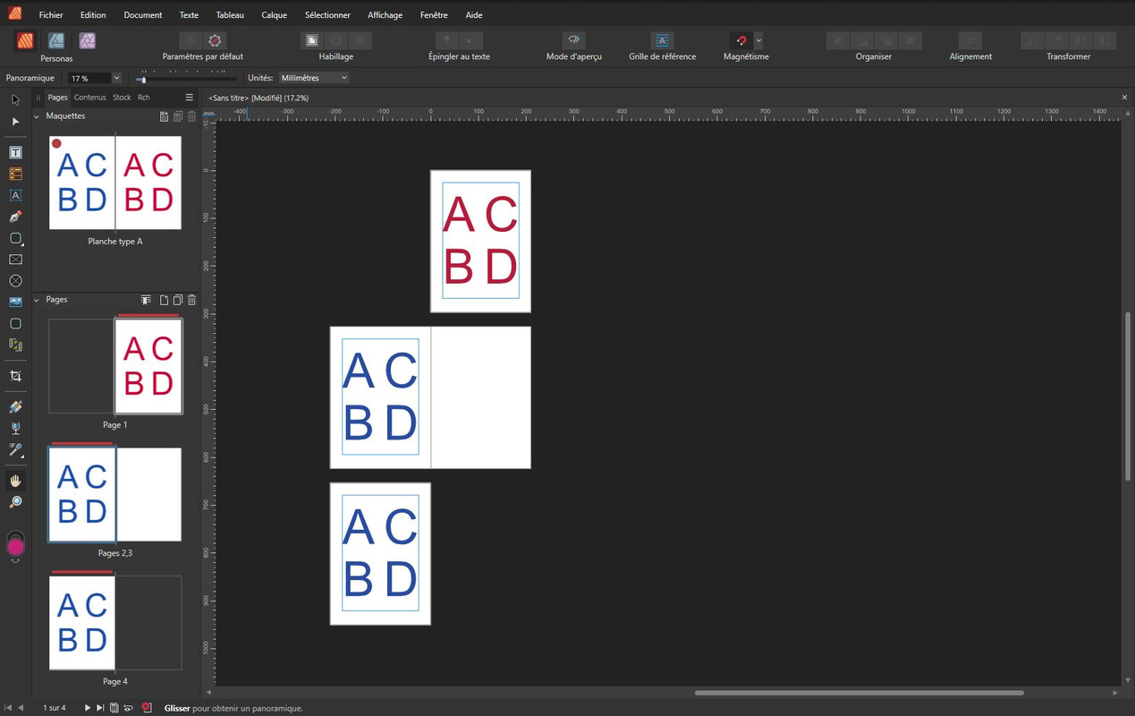Switch to the Stock tab
1135x716 pixels.
coord(122,98)
